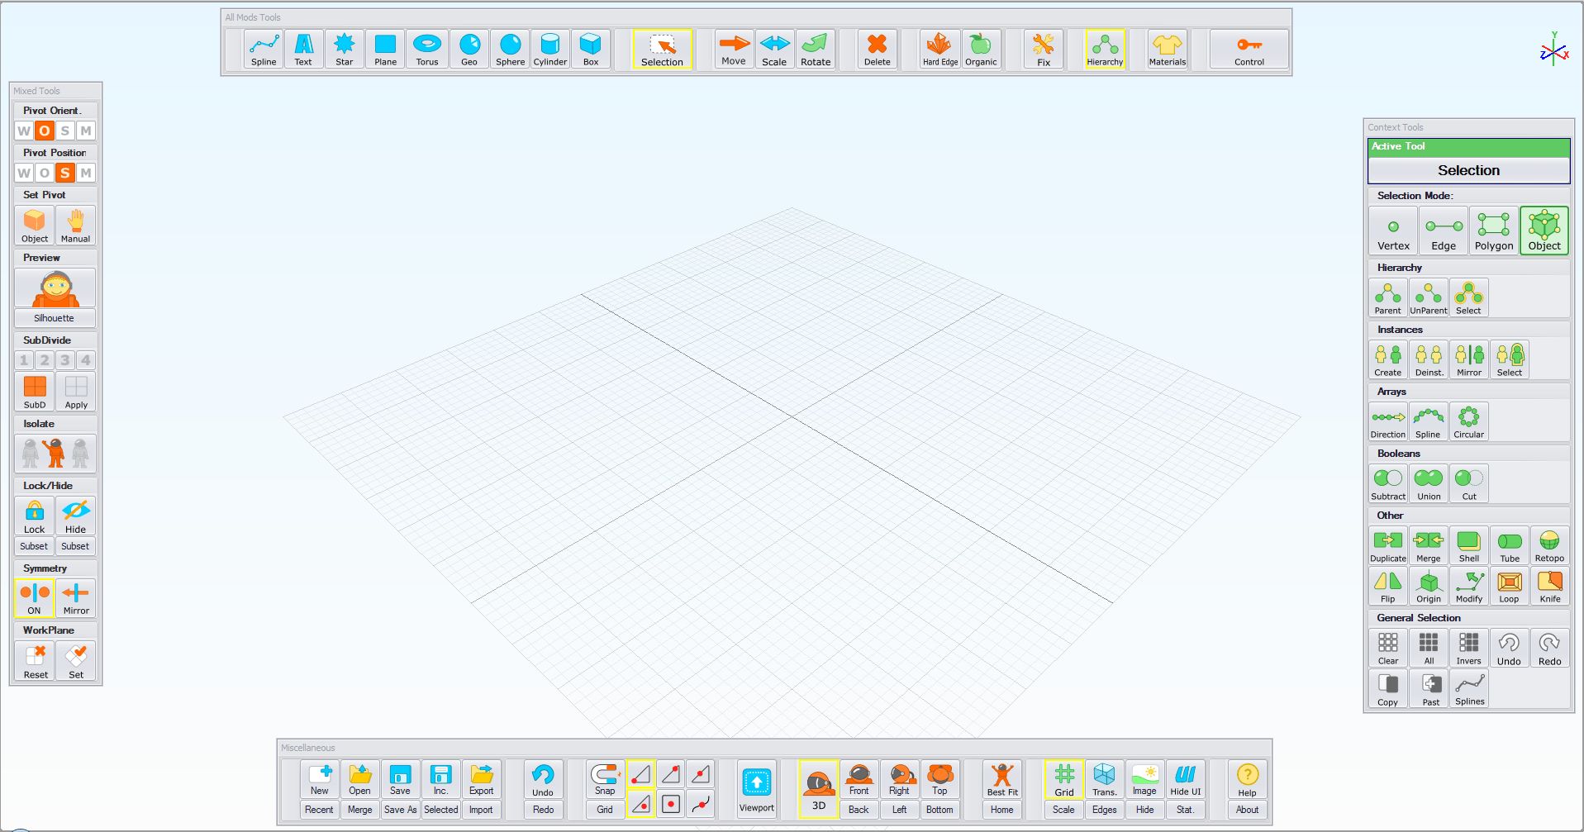Select the Rotate tool
Viewport: 1584px width, 832px height.
coord(816,49)
